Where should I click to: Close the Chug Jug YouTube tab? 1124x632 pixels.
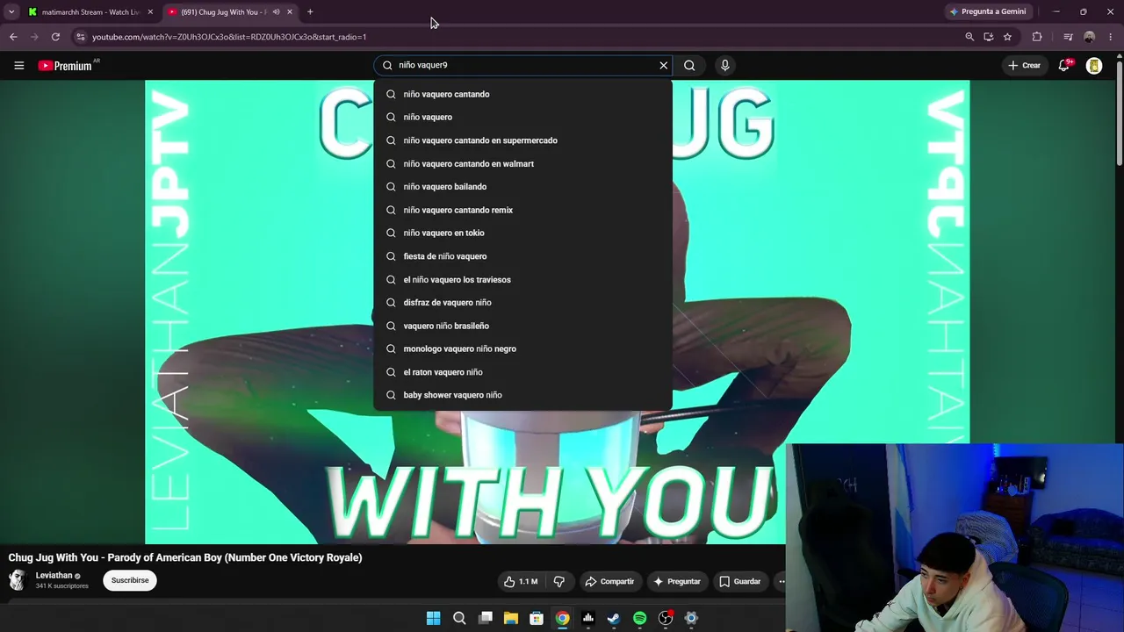click(290, 11)
